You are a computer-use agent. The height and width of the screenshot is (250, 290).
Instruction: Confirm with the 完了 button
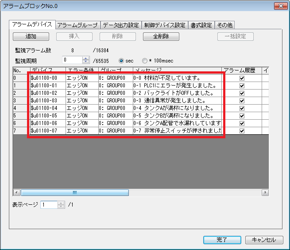pos(222,240)
